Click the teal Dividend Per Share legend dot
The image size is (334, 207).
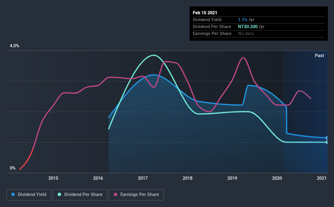59,194
